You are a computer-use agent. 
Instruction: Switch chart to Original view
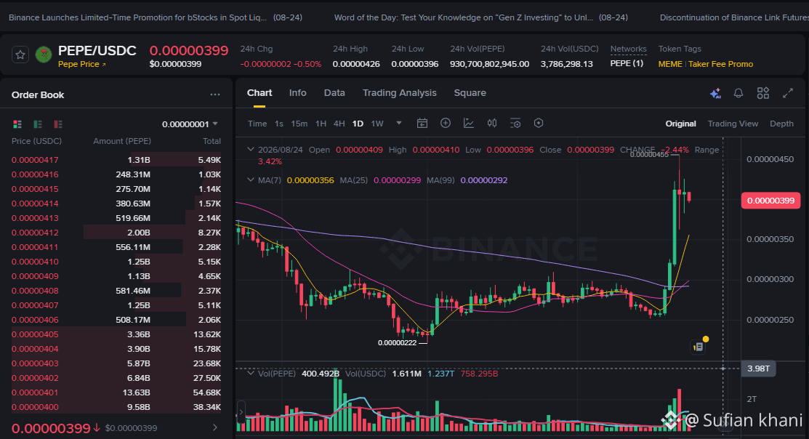click(680, 124)
